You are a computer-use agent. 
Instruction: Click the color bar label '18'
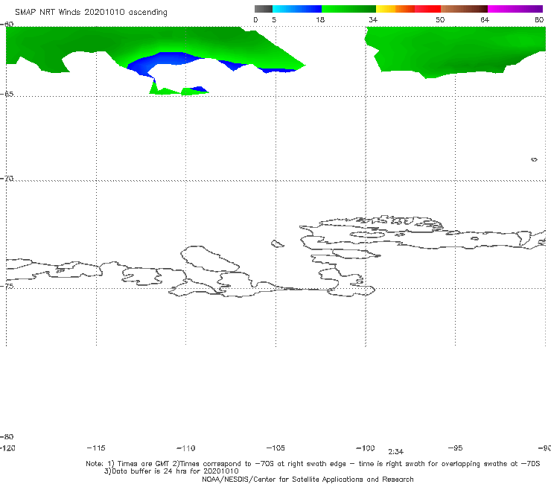point(320,19)
